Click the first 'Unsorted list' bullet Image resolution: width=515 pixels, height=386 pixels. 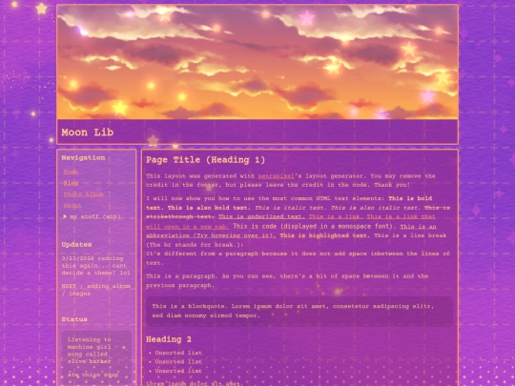[x=178, y=353]
